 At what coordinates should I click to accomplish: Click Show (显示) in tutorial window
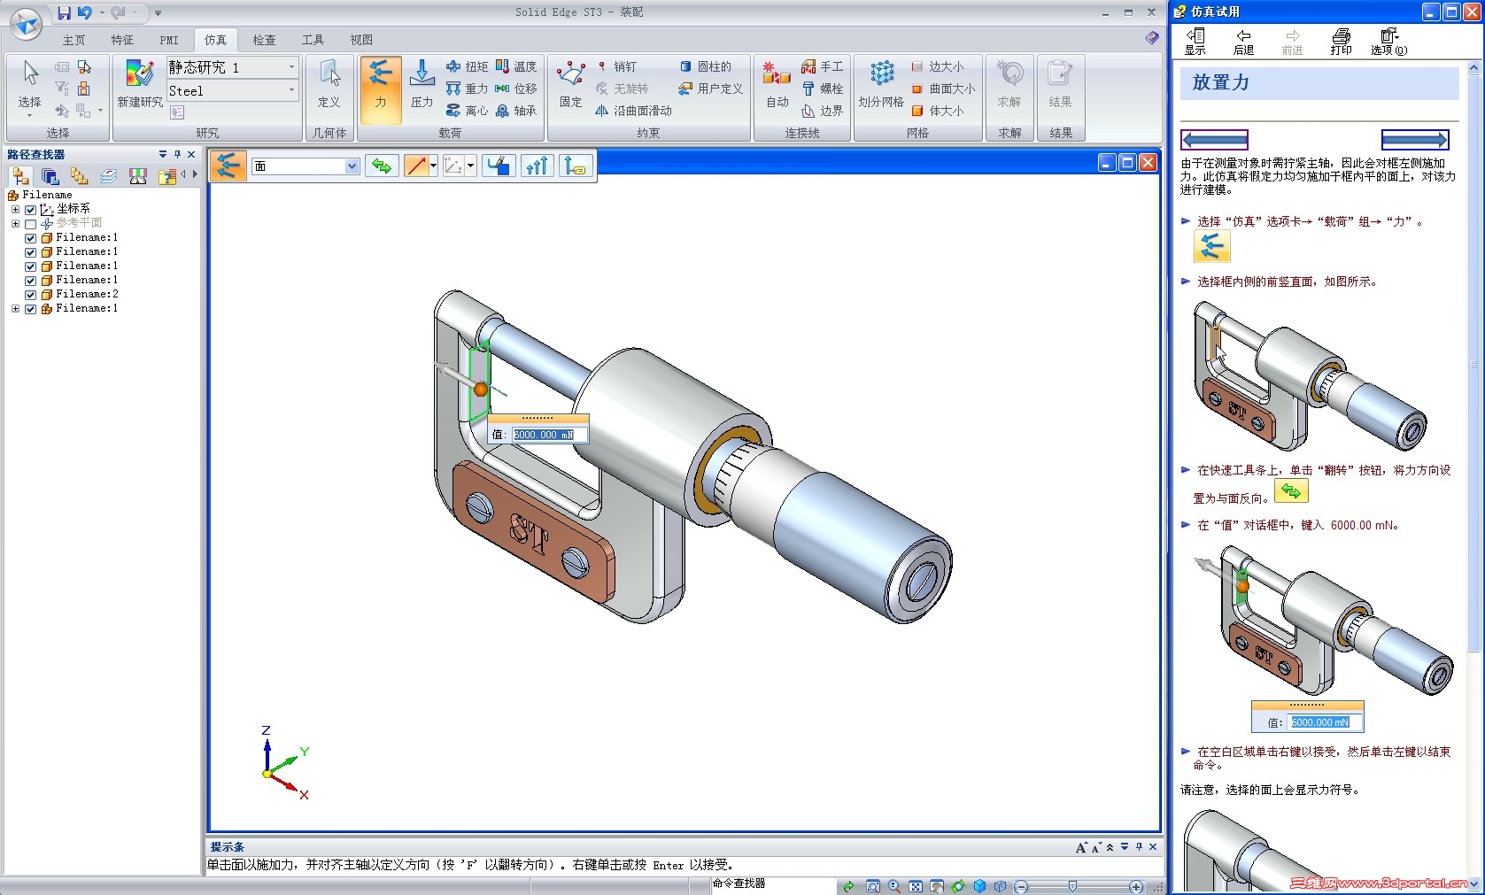(1195, 41)
